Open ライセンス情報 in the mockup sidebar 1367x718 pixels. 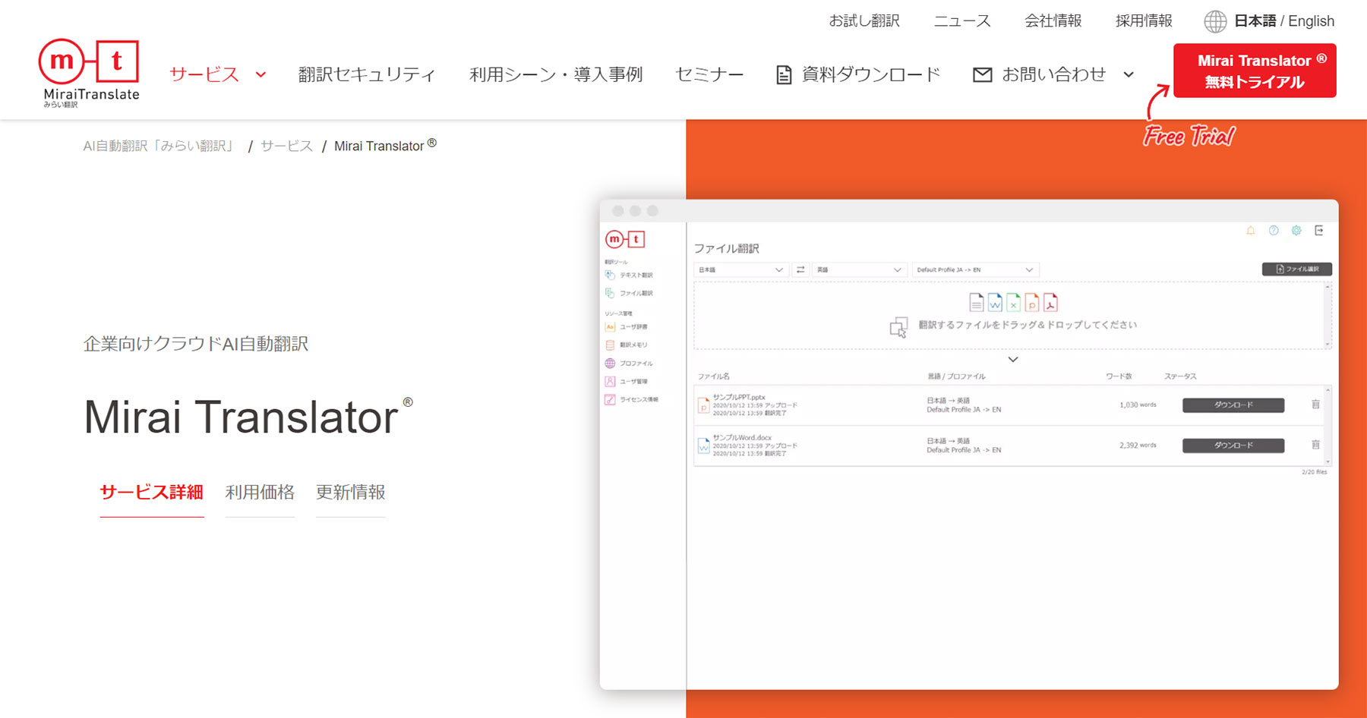pos(632,399)
